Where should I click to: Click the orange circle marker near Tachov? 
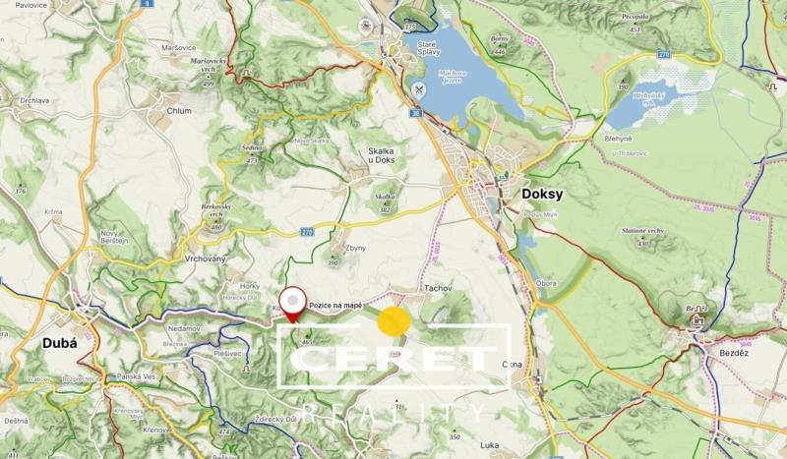point(394,321)
